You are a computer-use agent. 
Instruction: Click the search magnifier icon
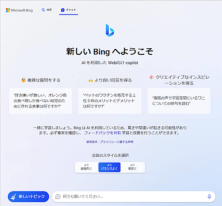(43, 10)
